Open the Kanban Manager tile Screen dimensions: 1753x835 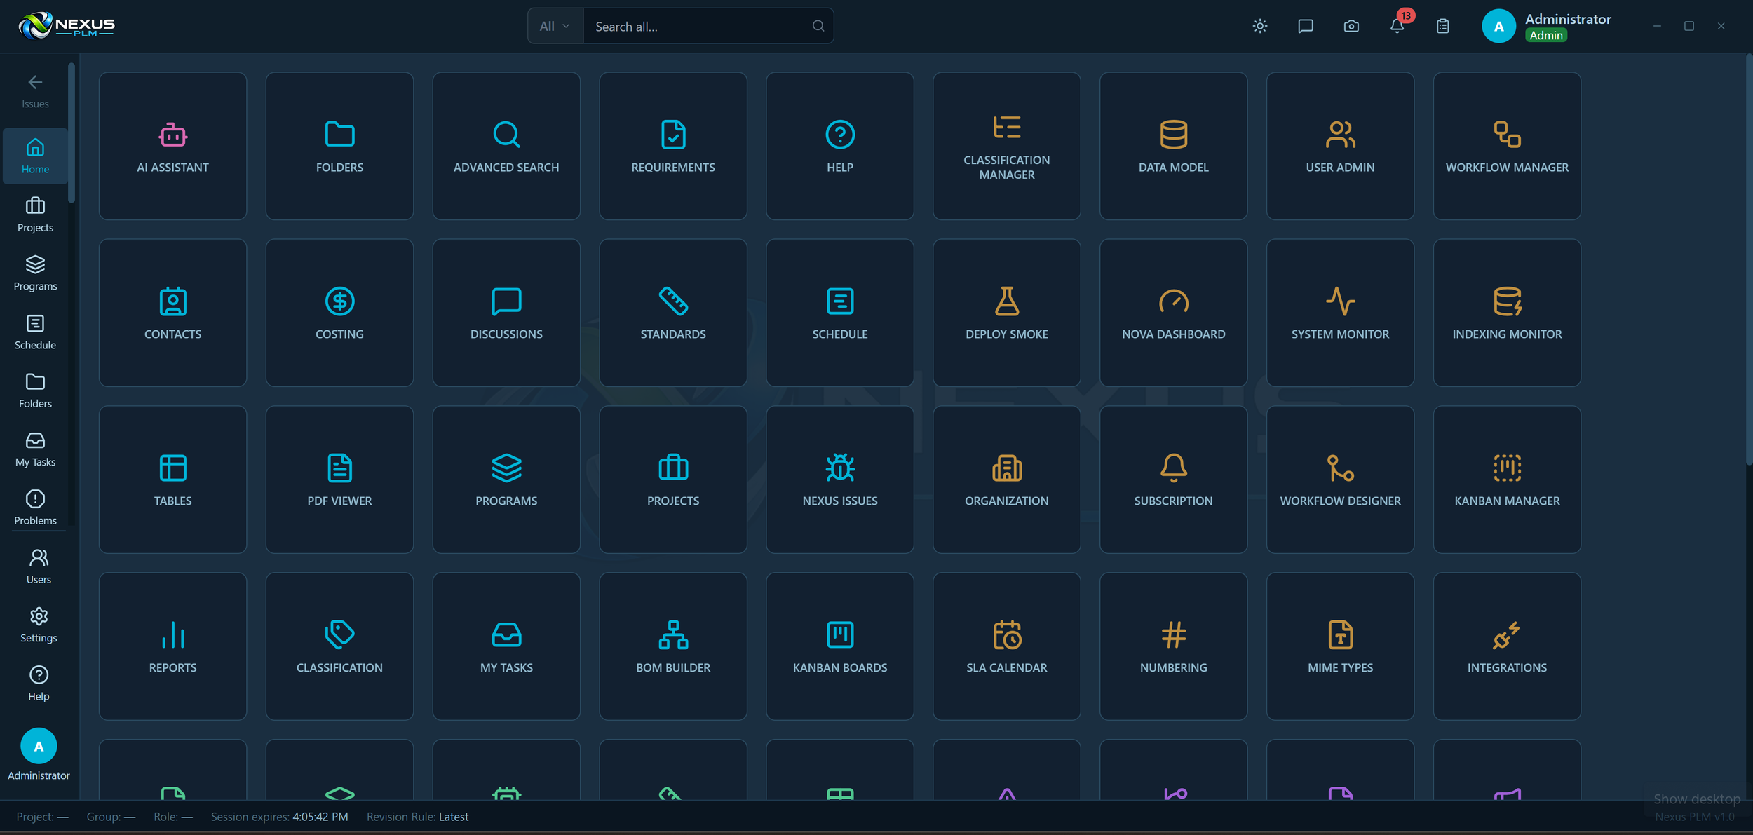point(1507,480)
